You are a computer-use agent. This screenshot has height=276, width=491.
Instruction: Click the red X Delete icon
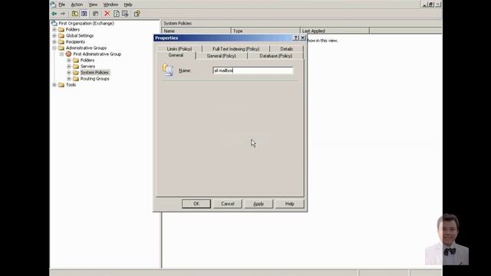pyautogui.click(x=107, y=14)
